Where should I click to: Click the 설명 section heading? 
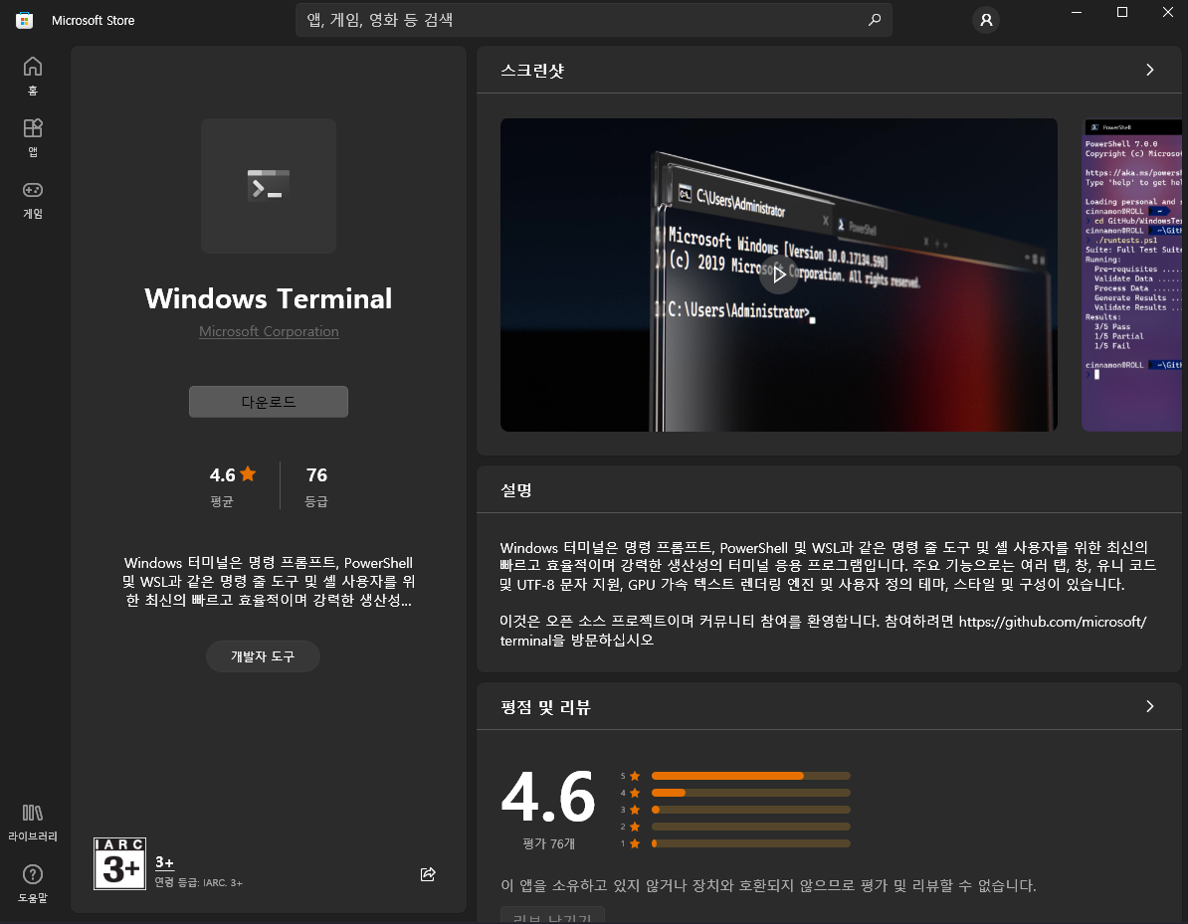516,490
